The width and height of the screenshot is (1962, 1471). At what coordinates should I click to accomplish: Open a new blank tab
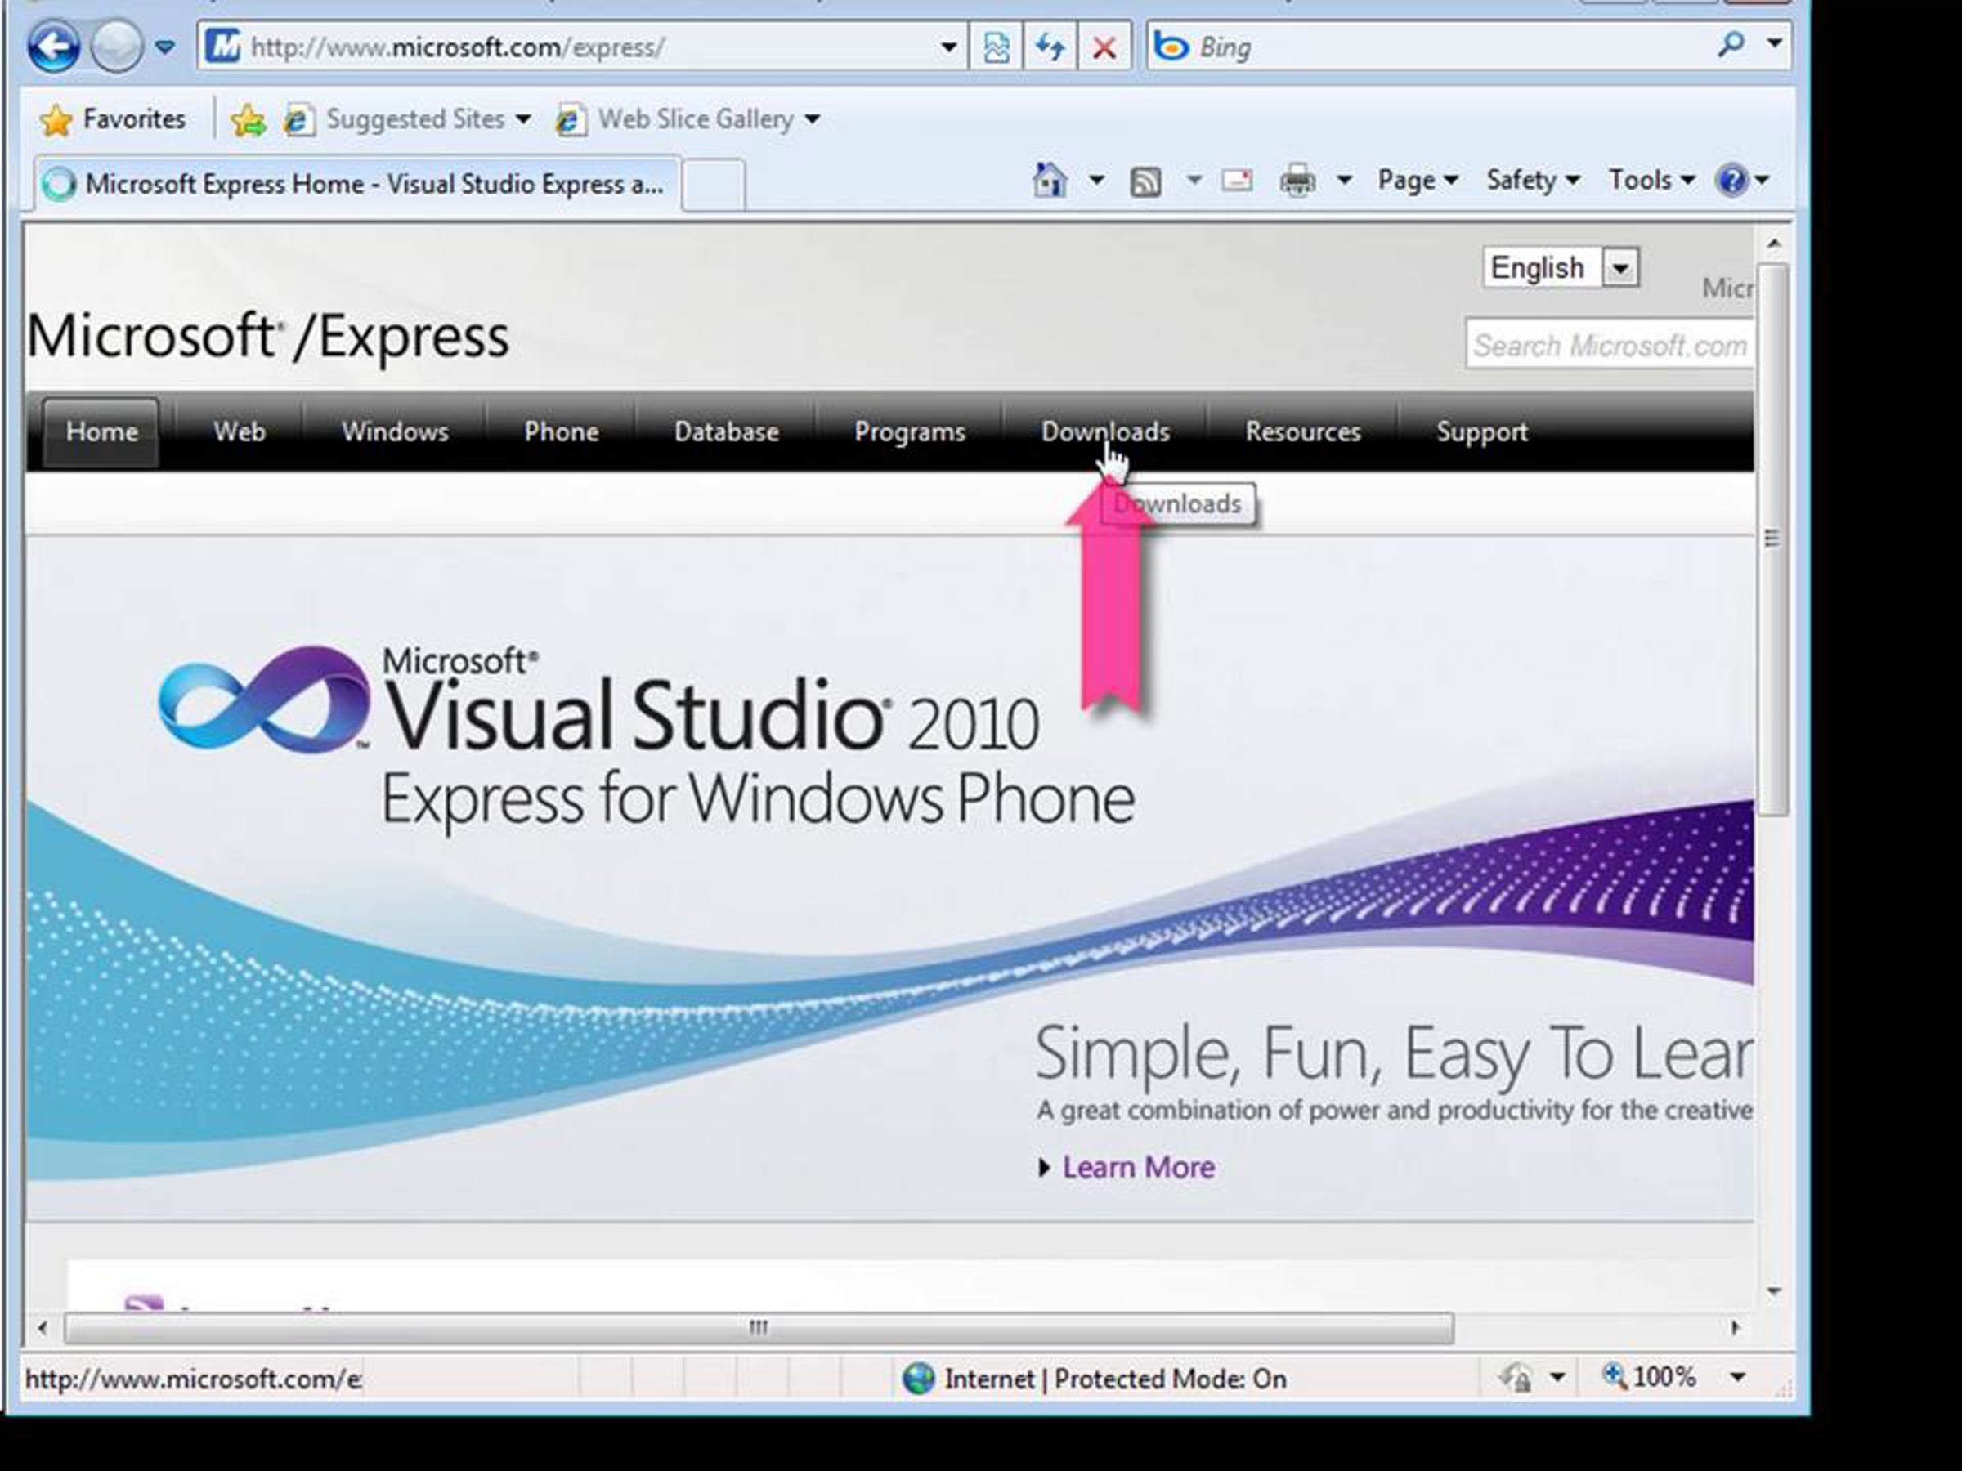point(714,185)
